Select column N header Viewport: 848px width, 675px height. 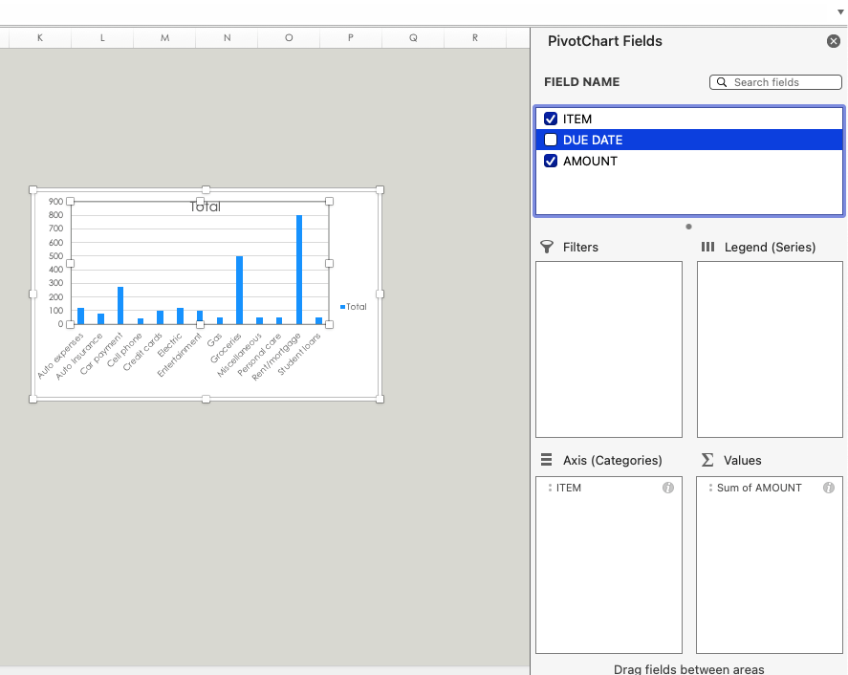[x=227, y=38]
